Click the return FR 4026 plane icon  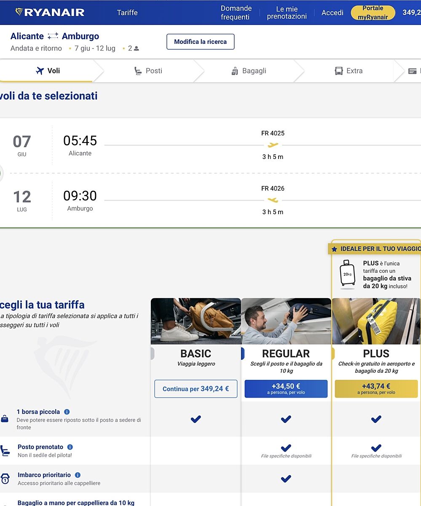point(273,200)
